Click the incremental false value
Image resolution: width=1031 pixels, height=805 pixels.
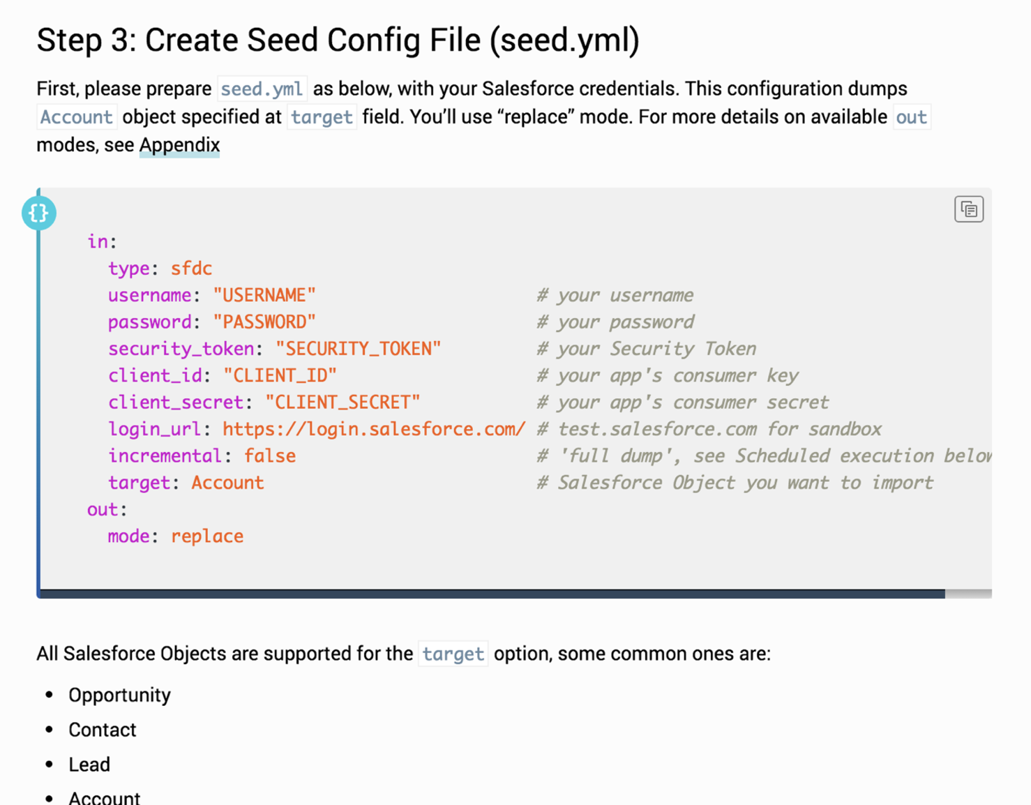(269, 456)
